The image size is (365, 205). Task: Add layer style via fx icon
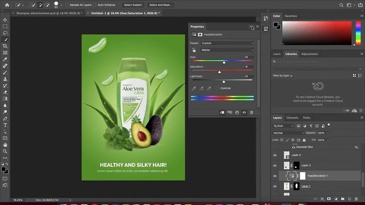coord(322,199)
